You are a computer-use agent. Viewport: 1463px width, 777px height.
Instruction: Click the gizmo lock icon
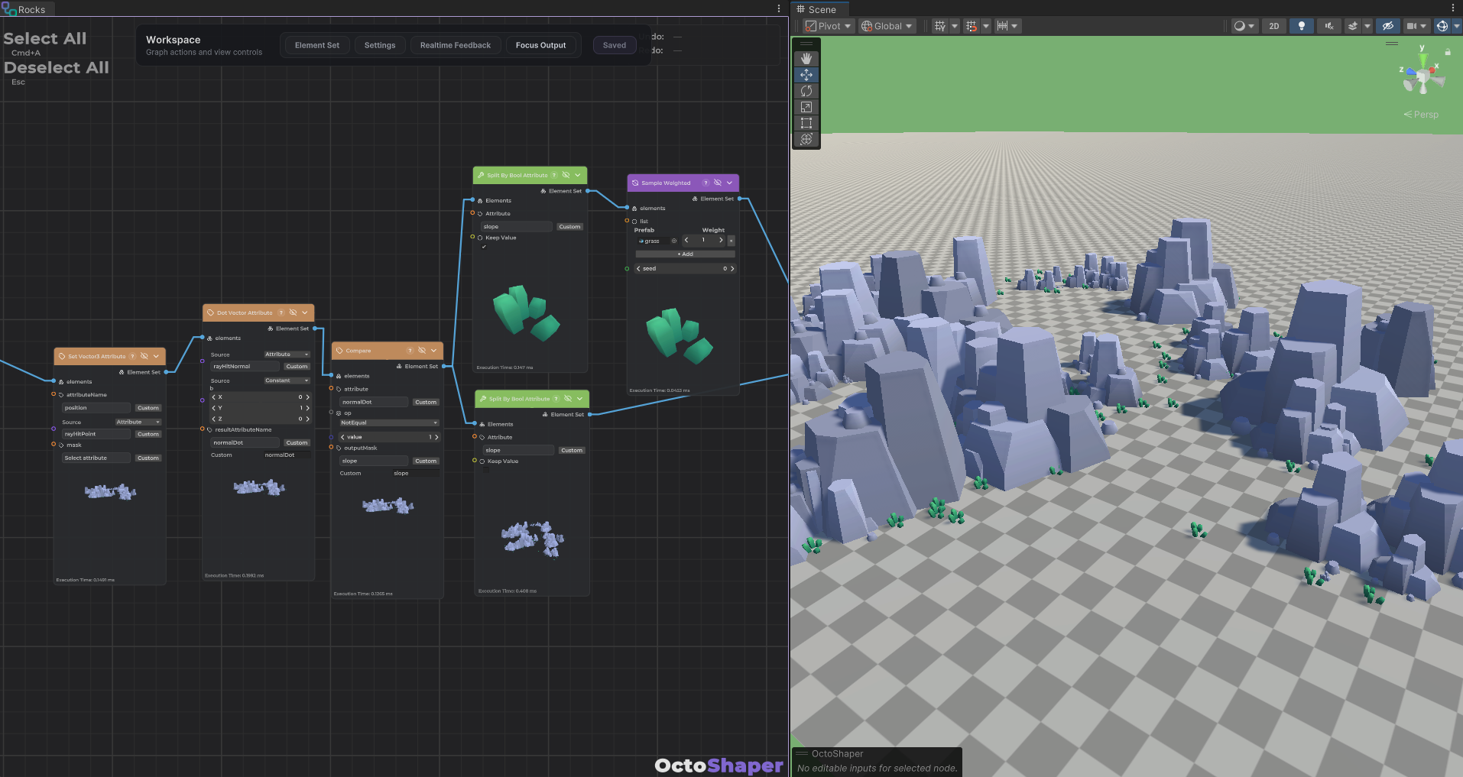[1448, 52]
